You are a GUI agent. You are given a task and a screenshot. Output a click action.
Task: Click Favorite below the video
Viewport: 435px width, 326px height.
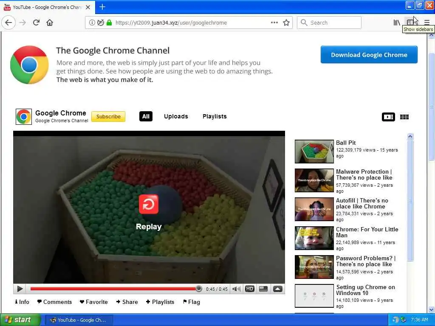[94, 302]
